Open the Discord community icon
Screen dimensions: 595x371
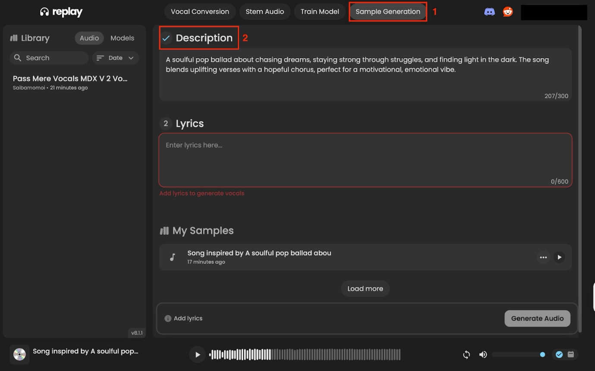click(489, 12)
